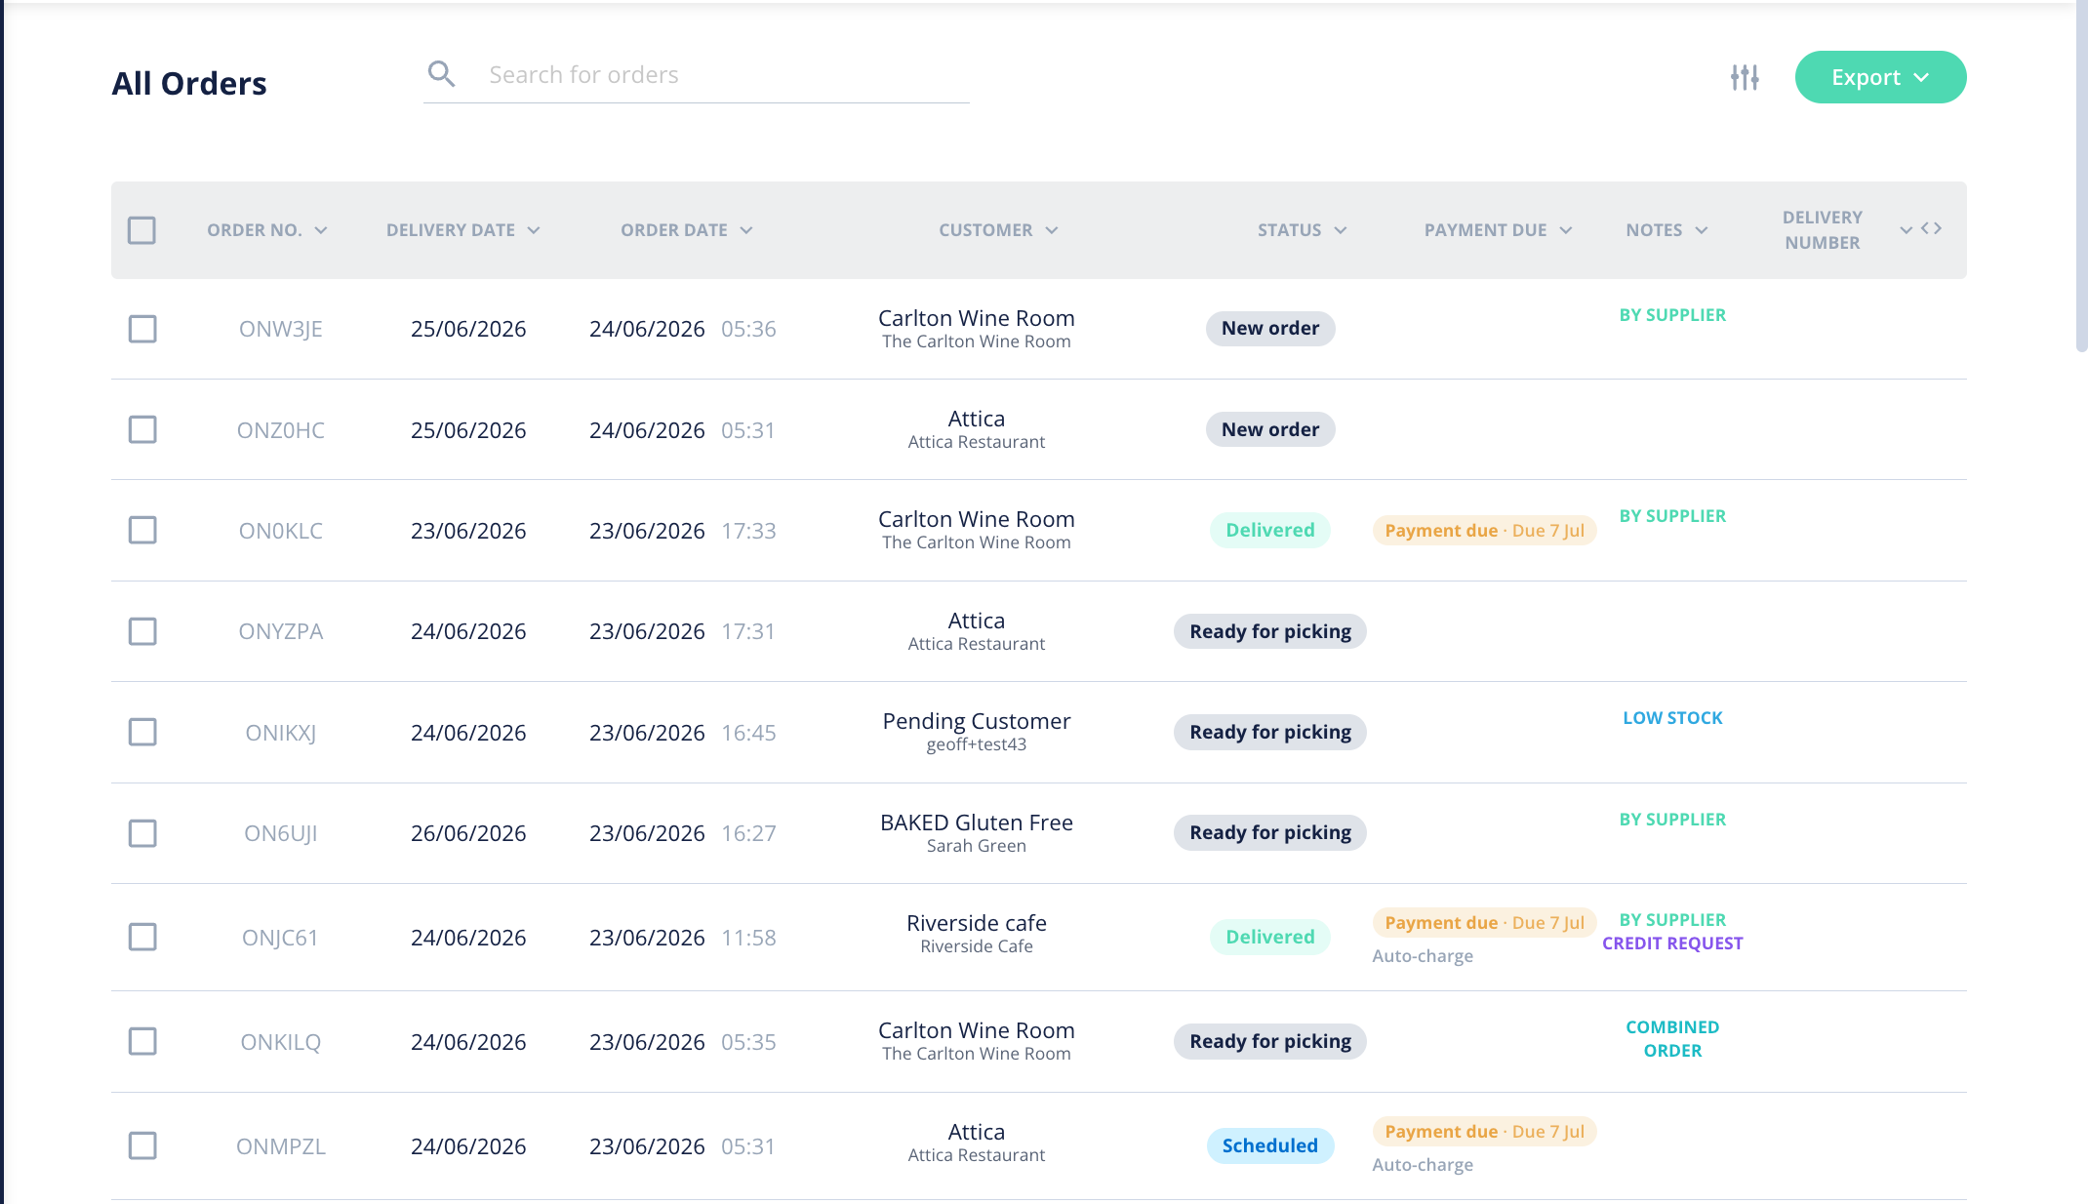Click Delivered badge on ON0KLC row
Screen dimensions: 2088x1204
[x=1270, y=530]
